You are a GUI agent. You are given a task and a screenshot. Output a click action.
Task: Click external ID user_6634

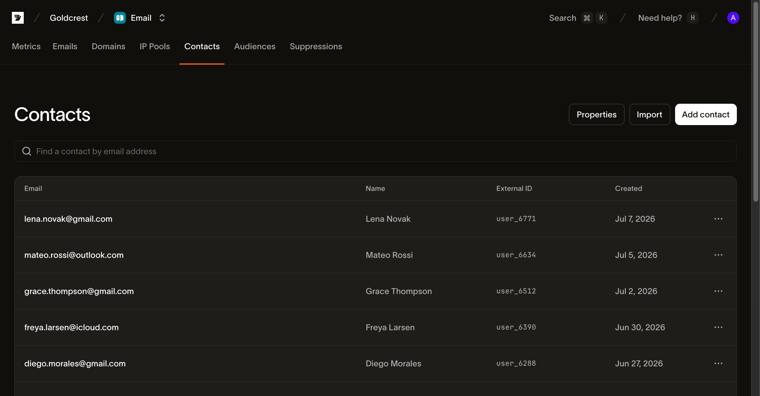(x=516, y=255)
